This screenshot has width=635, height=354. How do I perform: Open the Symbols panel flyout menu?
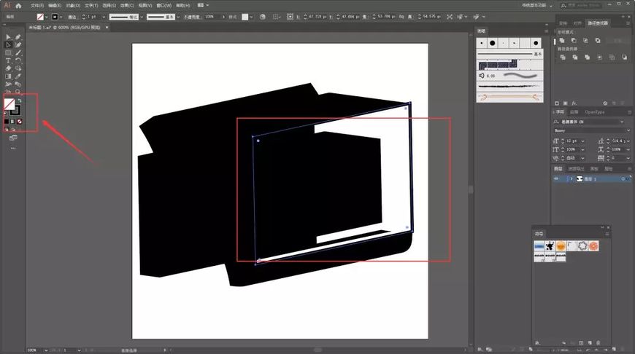[x=607, y=234]
